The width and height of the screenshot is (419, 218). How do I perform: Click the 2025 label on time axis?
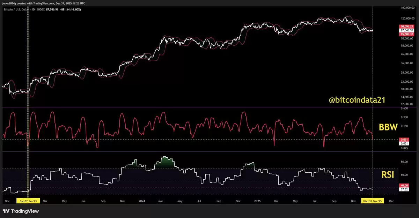tap(257, 201)
